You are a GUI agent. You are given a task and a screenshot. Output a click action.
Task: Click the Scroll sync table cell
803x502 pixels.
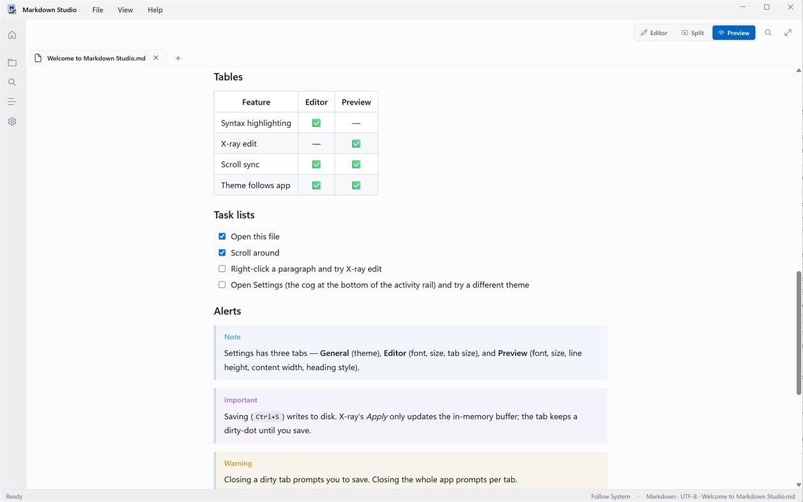(256, 165)
